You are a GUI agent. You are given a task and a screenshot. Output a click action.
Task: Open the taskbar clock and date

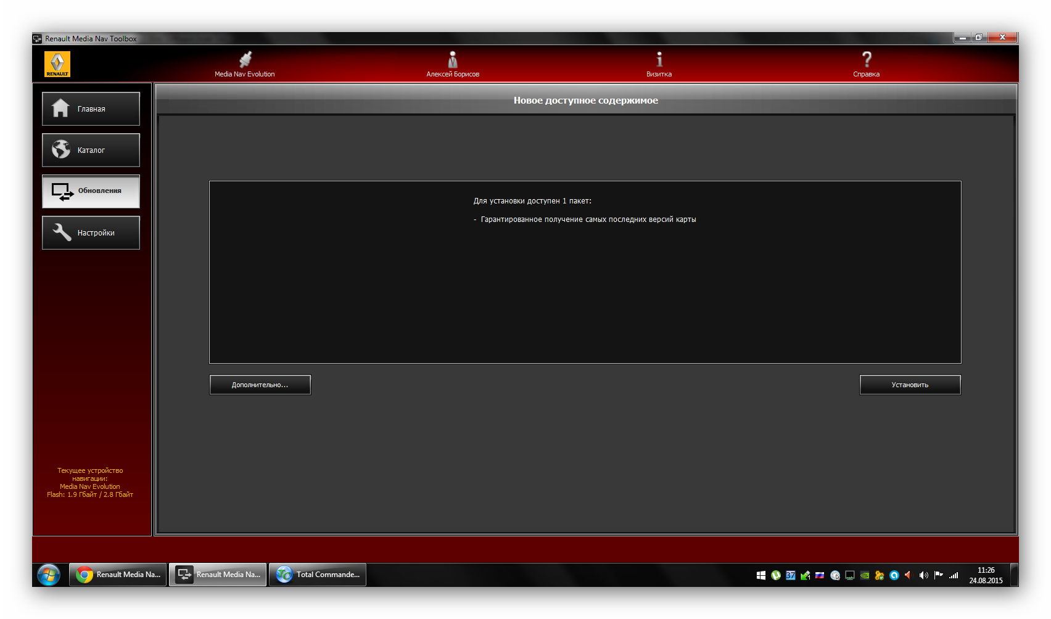(986, 575)
